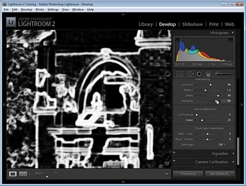Select the Crop Overlay tool
The height and width of the screenshot is (186, 246).
[x=180, y=74]
